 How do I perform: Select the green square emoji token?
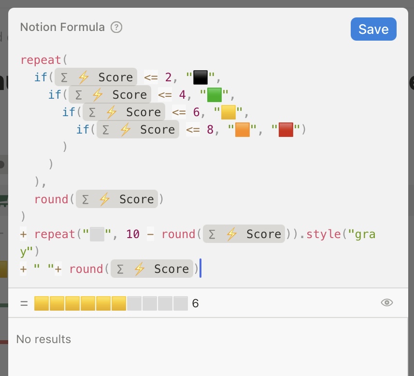(214, 94)
